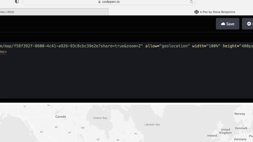
Task: Click the ON province label on the map
Action: click(x=98, y=139)
